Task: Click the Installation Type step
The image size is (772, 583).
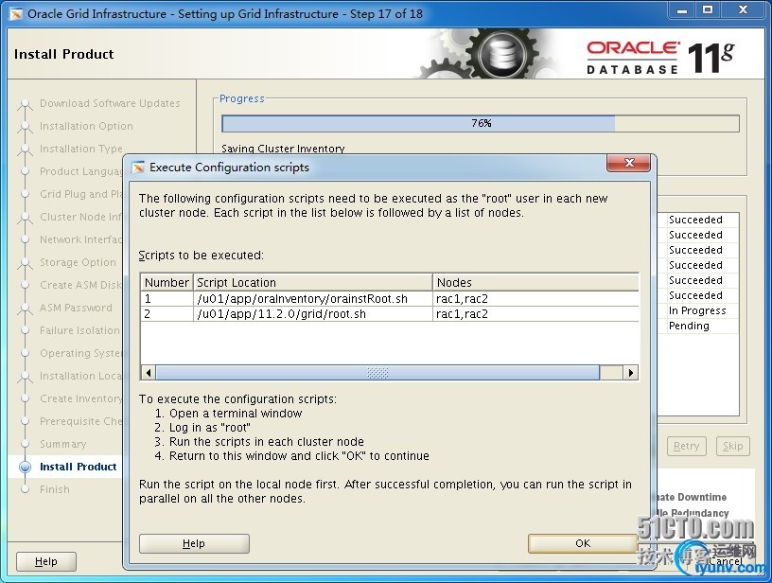Action: tap(81, 149)
